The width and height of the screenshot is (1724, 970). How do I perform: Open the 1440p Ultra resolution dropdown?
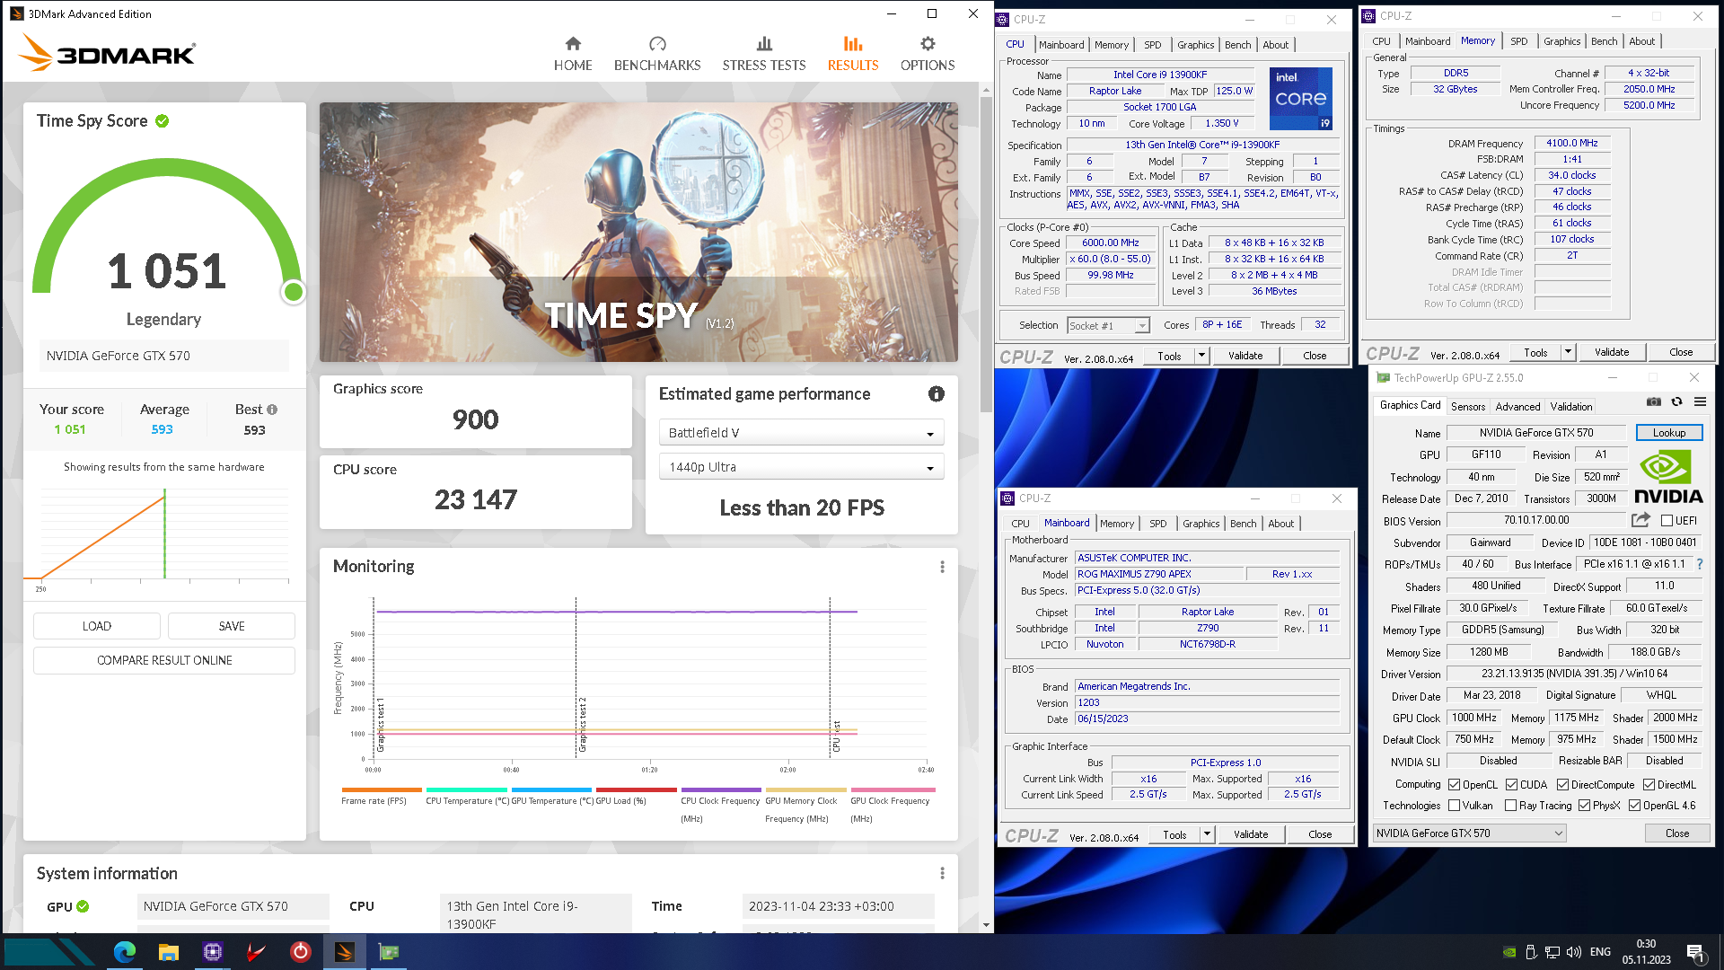coord(801,467)
